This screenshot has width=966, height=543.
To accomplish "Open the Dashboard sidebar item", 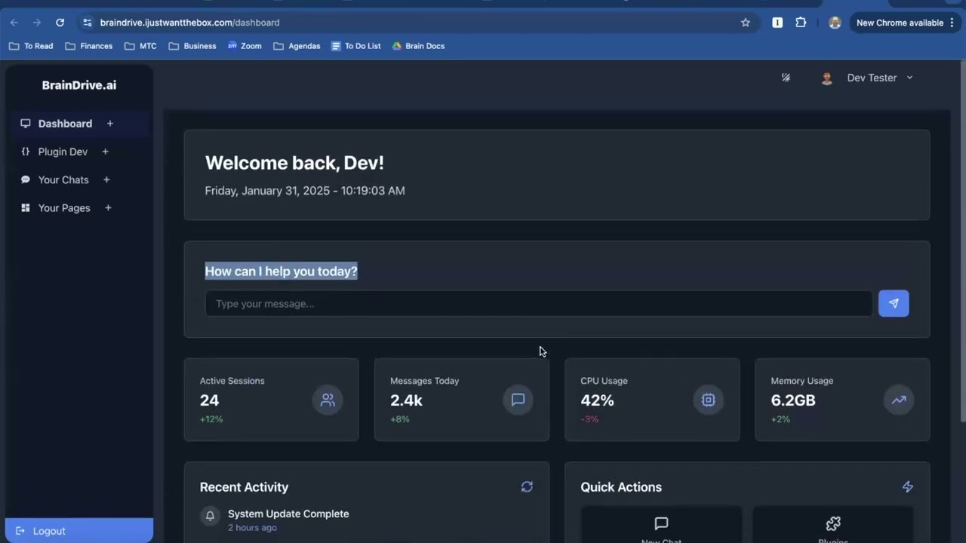I will (x=65, y=124).
